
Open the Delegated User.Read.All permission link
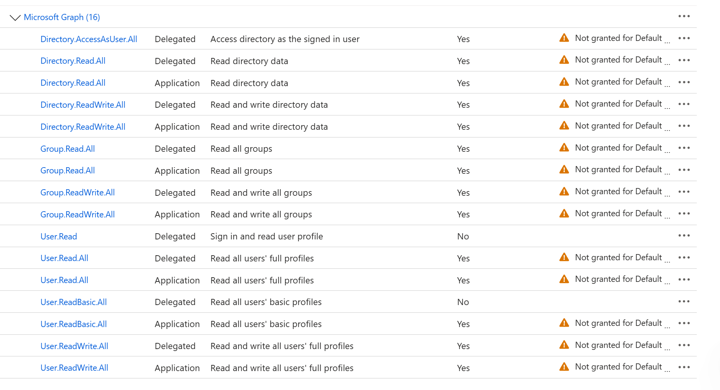tap(64, 258)
